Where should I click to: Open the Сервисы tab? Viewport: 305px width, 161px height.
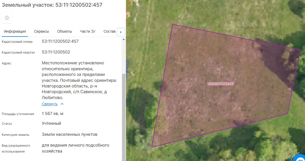[x=42, y=32]
